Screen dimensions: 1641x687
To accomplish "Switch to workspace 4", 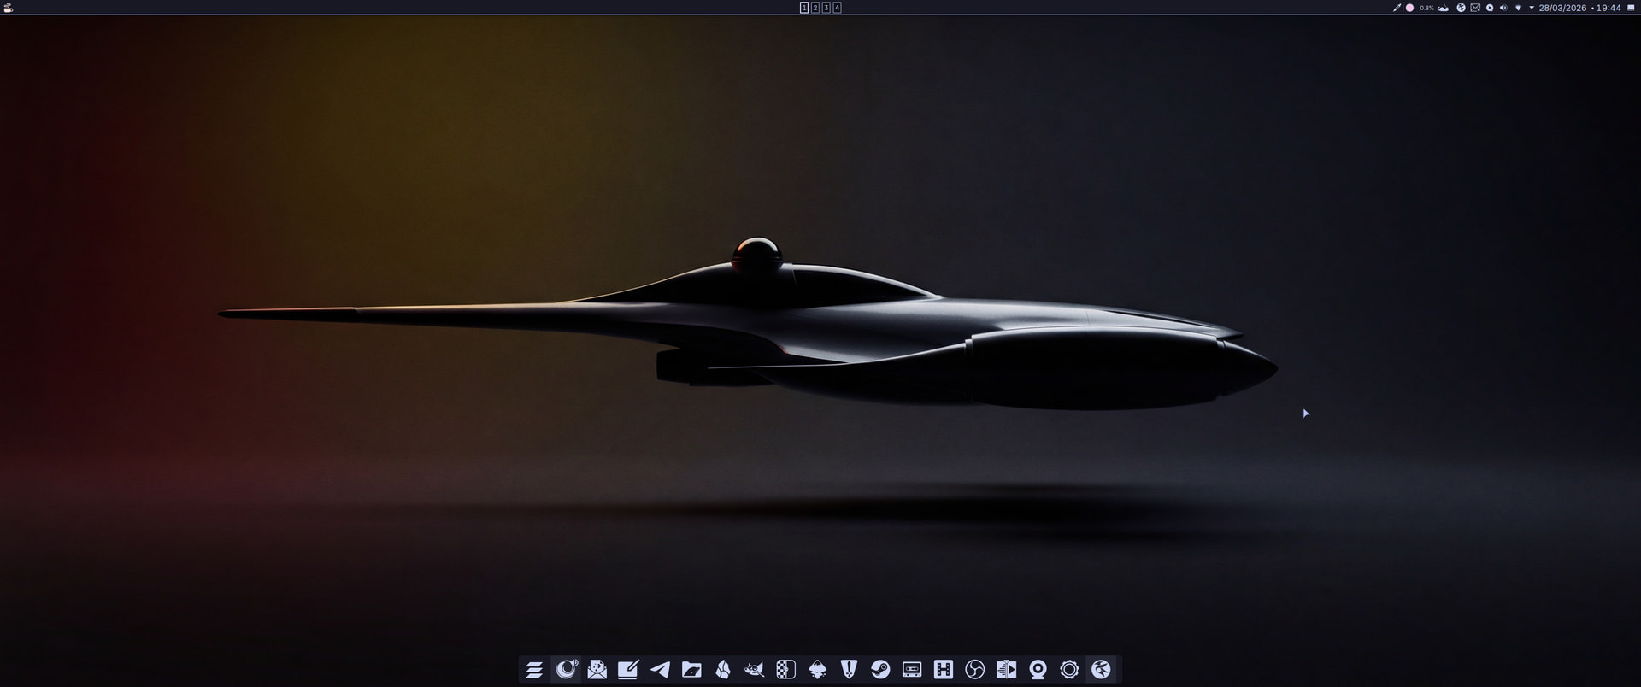I will (x=837, y=8).
